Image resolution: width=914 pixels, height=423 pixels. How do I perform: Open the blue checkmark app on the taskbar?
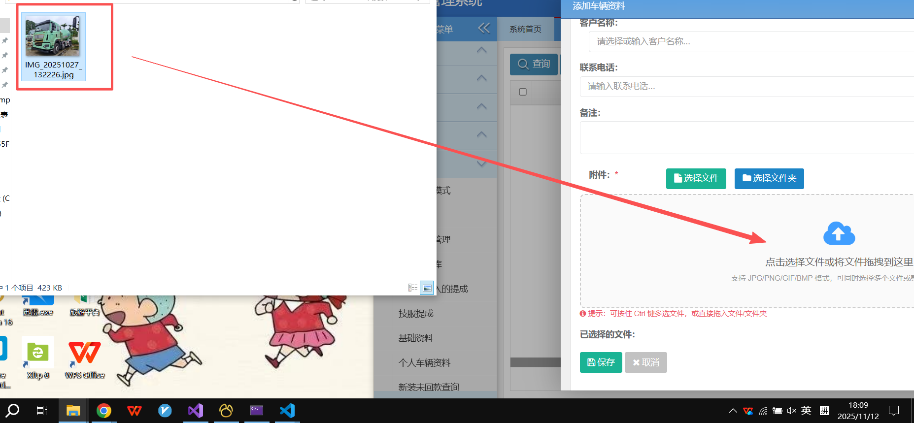coord(165,410)
